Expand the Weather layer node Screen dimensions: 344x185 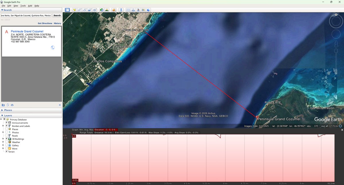[x=3, y=142]
